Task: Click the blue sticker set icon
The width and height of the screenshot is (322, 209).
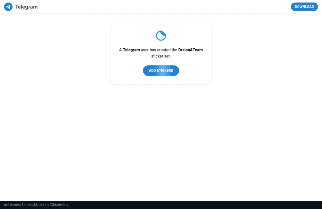Action: pos(161,36)
